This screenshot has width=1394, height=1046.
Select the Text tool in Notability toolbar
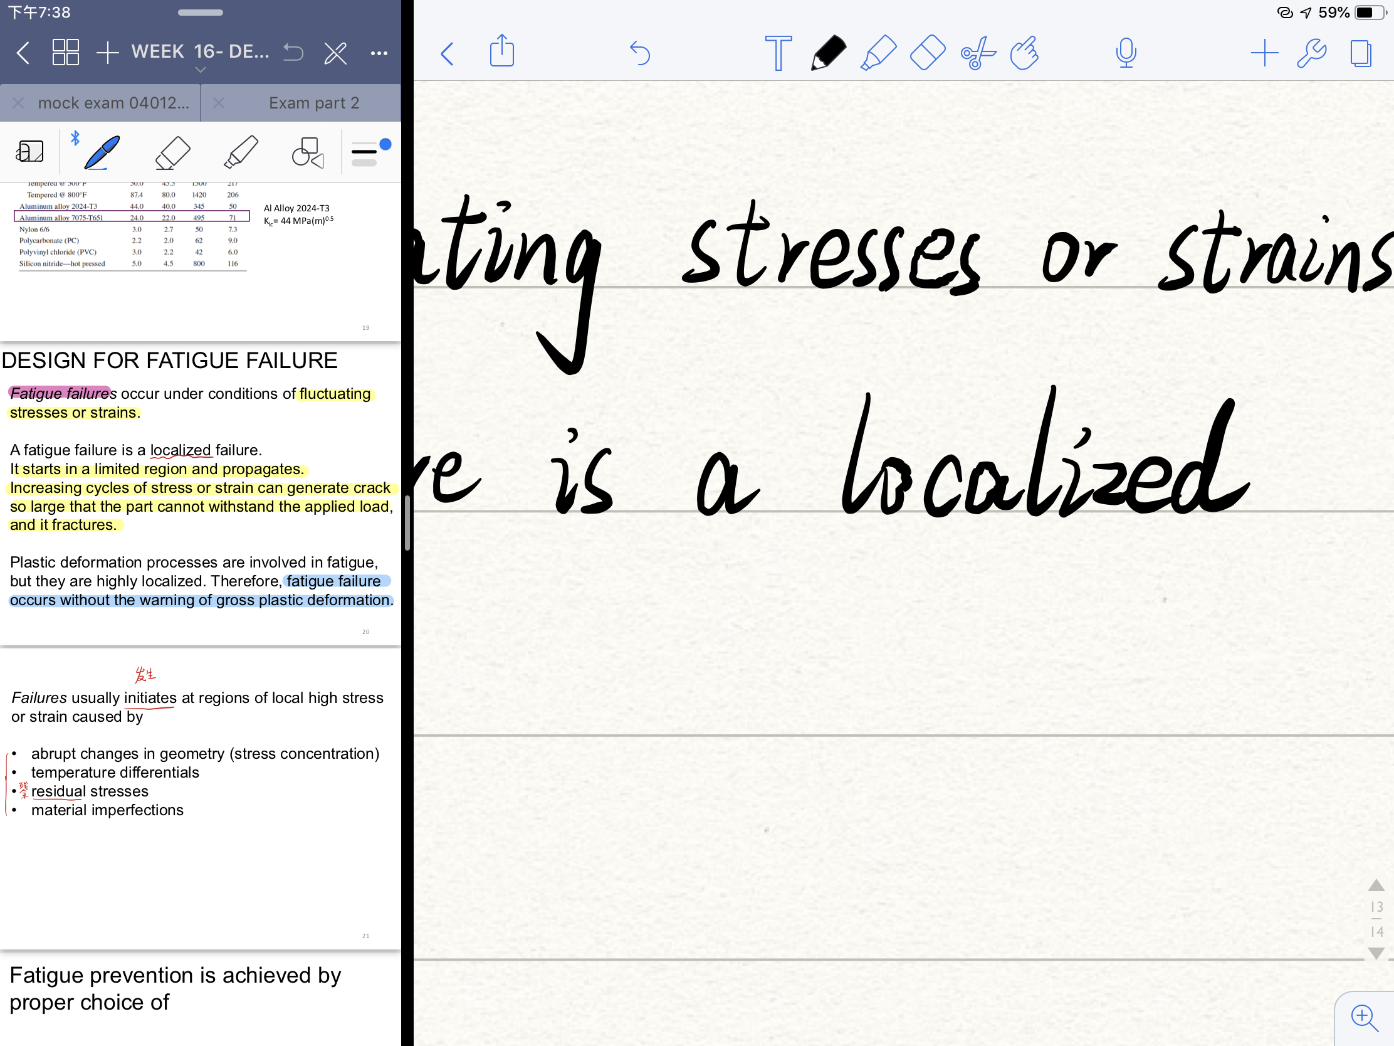click(x=778, y=53)
